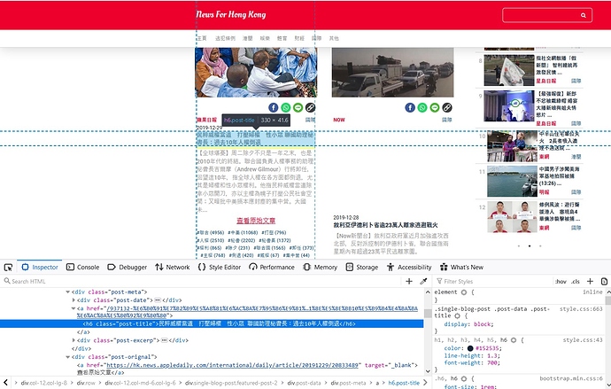Open sidebar thumbnail of item 9
Screen dimensions: 611x389
pos(509,106)
